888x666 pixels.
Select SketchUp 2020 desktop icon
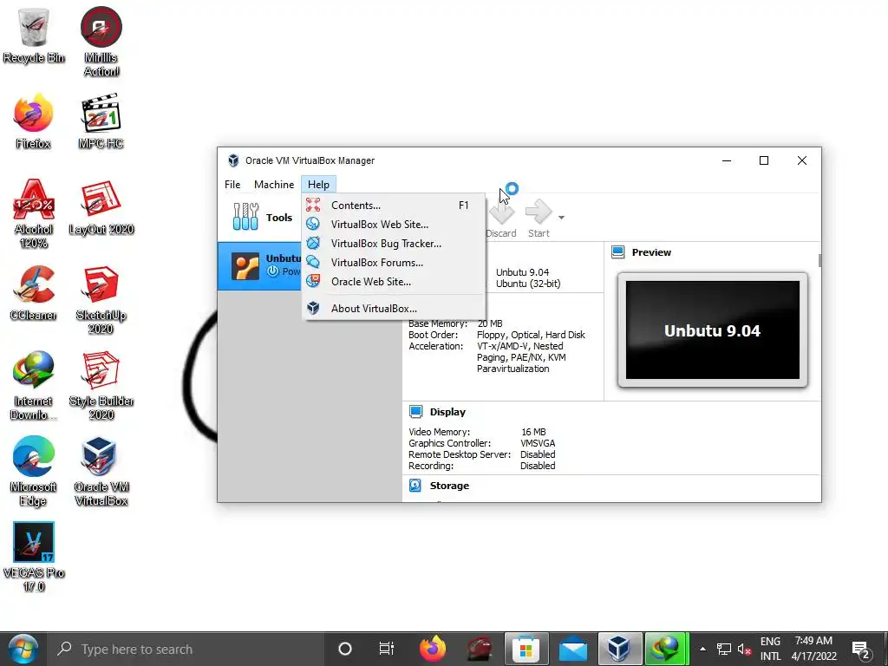[x=101, y=299]
